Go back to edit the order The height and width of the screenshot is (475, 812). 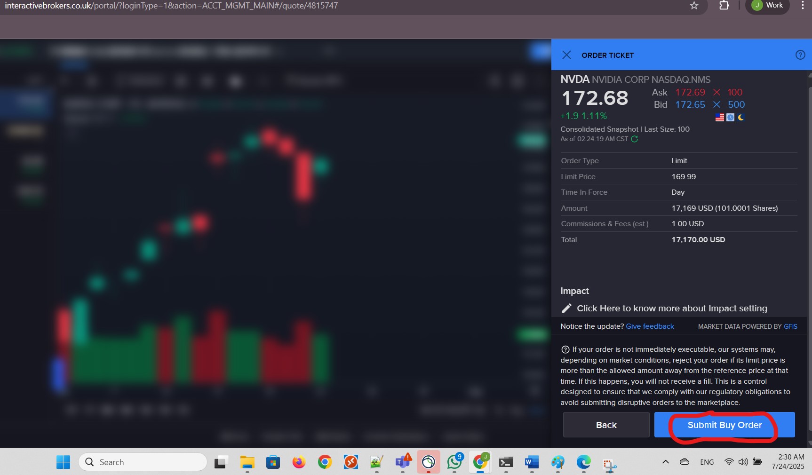coord(606,425)
